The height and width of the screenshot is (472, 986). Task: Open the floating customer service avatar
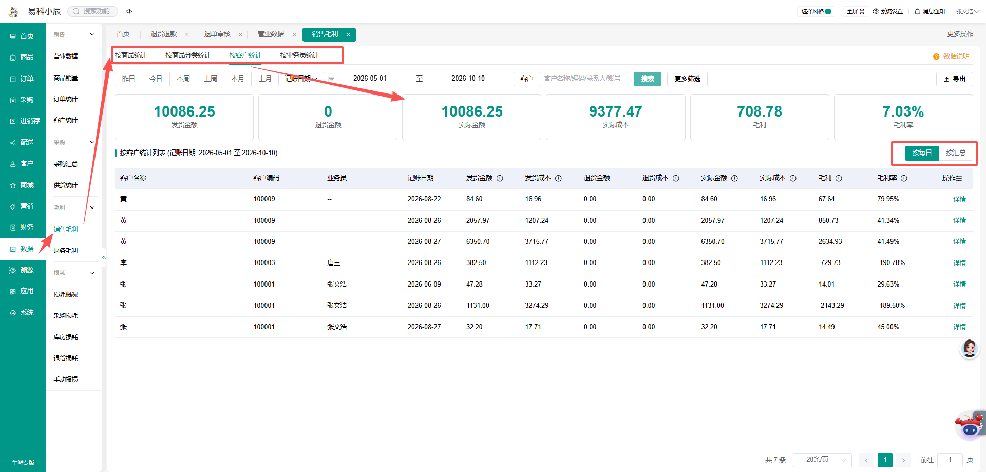click(x=969, y=349)
